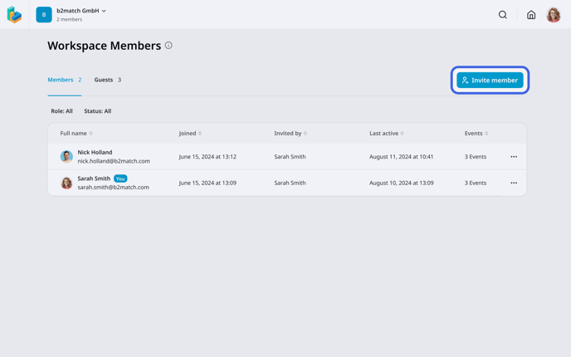Go to home via house icon
Screen dimensions: 571x357
tap(531, 15)
